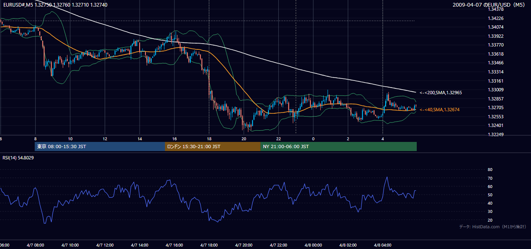Image resolution: width=531 pixels, height=249 pixels.
Task: Click hour tick 10 under price chart
Action: pos(70,139)
